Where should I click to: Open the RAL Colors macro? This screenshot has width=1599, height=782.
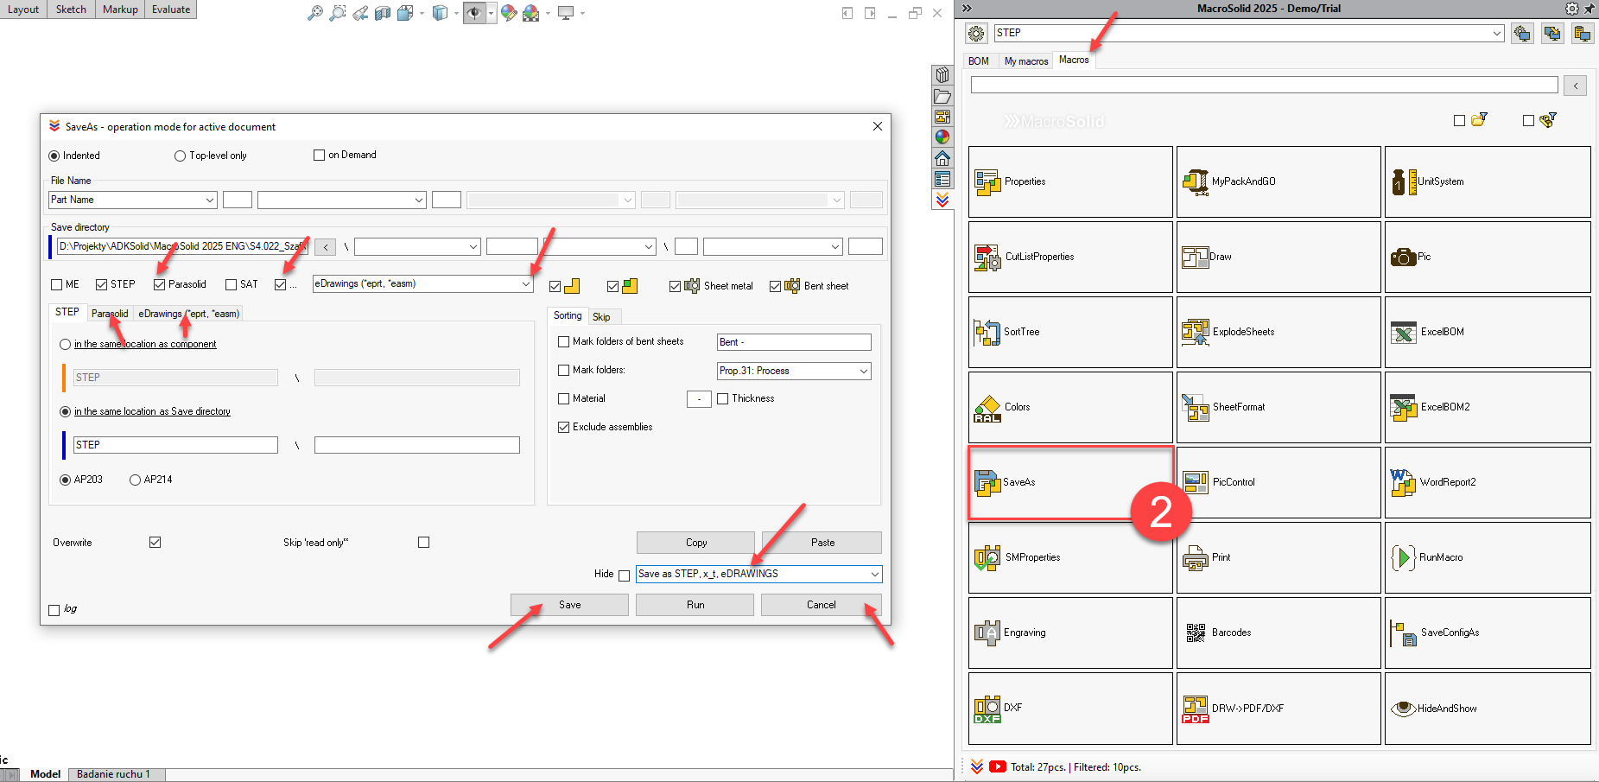(x=1070, y=407)
